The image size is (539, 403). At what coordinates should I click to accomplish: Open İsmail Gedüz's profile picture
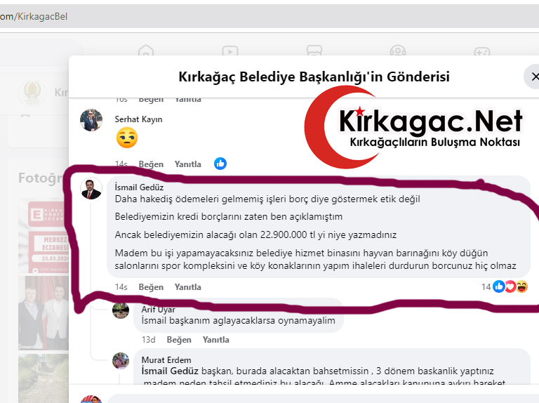[x=91, y=189]
